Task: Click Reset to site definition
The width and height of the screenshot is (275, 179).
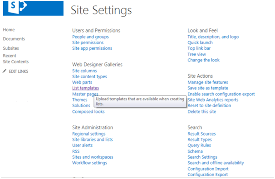Action: coord(209,105)
